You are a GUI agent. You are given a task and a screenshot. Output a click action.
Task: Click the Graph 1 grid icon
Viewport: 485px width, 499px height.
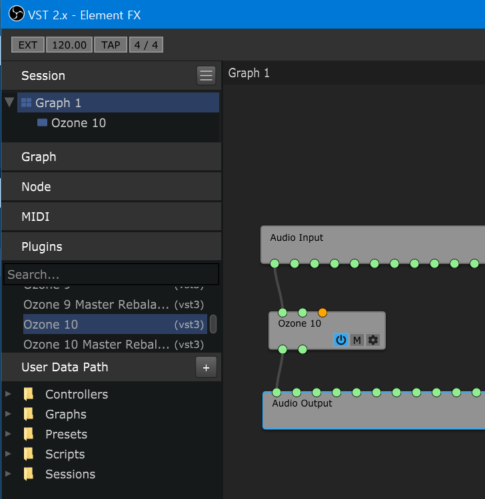[26, 102]
